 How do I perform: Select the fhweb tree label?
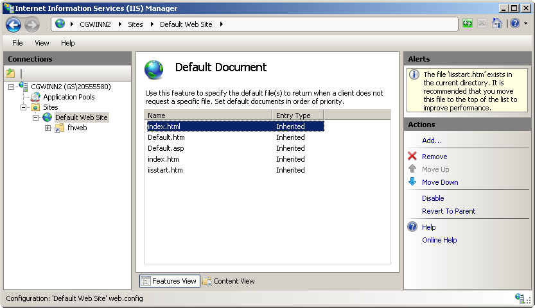pyautogui.click(x=77, y=128)
